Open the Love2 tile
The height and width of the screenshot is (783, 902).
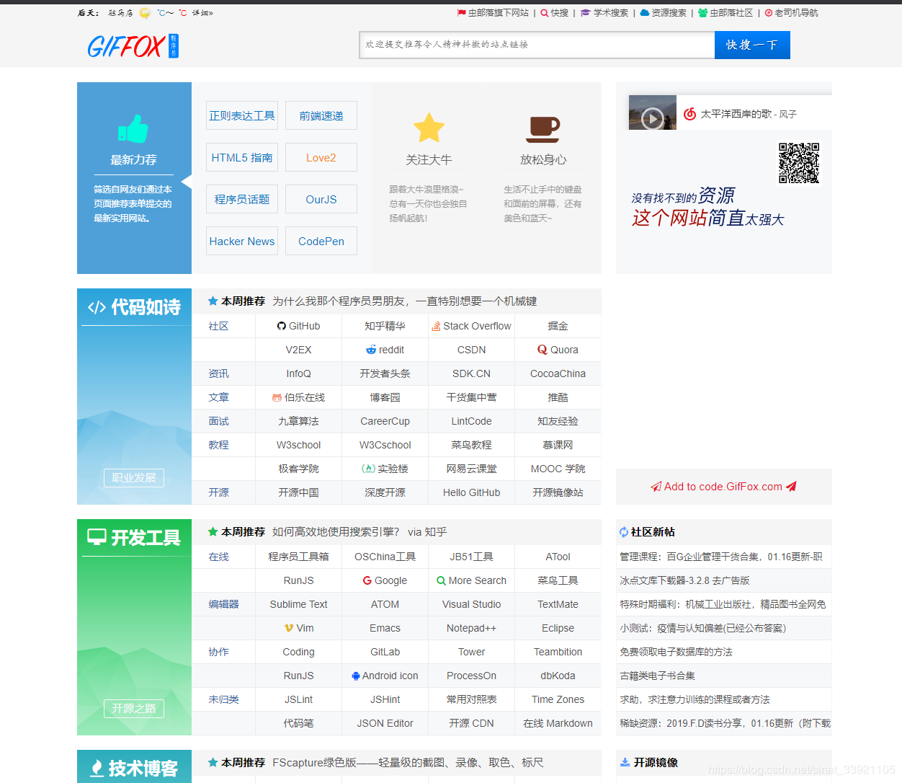321,157
